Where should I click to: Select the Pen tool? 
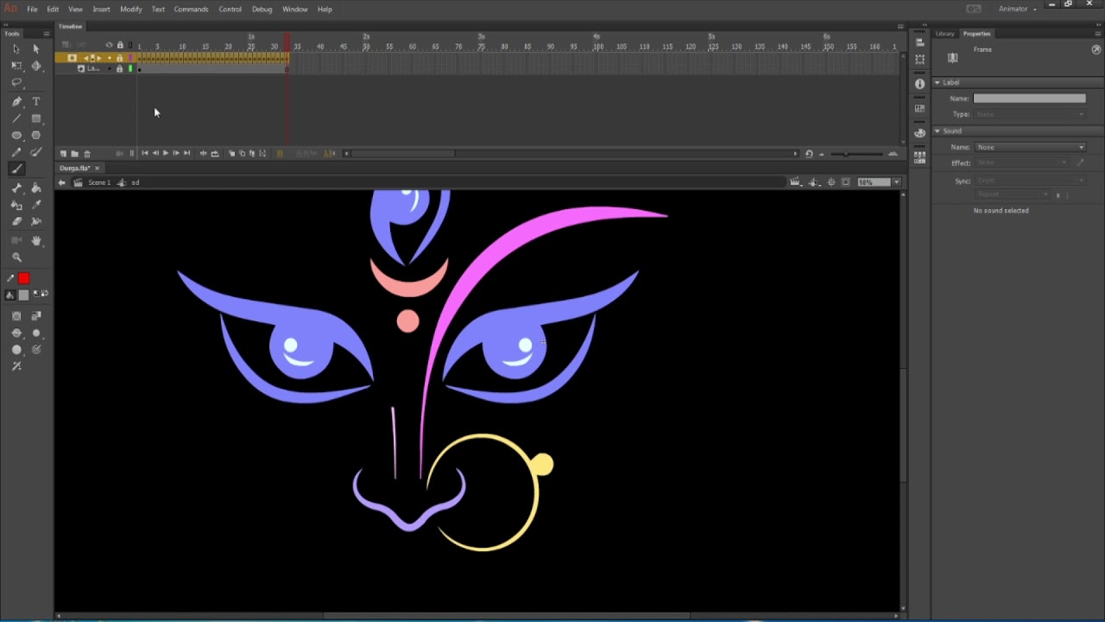point(16,101)
